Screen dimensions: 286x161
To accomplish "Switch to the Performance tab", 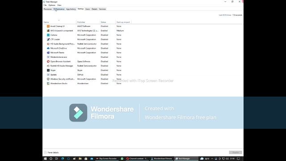I will pos(59,9).
